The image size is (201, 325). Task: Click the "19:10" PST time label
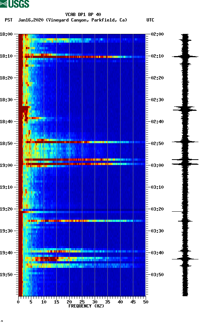tap(6, 187)
